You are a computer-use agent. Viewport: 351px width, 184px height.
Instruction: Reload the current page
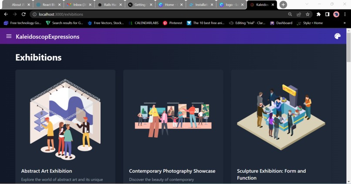24,14
